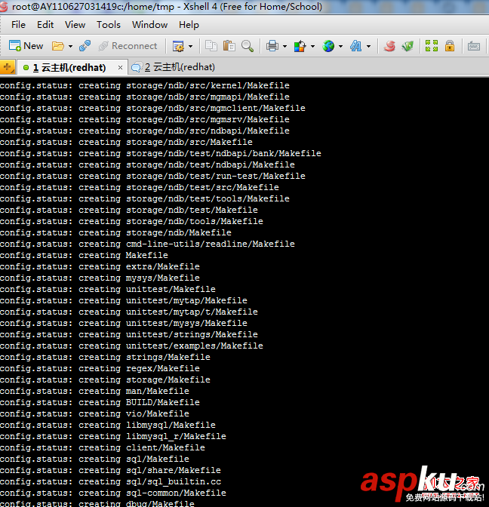Open the Help menu
This screenshot has width=489, height=507.
(189, 25)
